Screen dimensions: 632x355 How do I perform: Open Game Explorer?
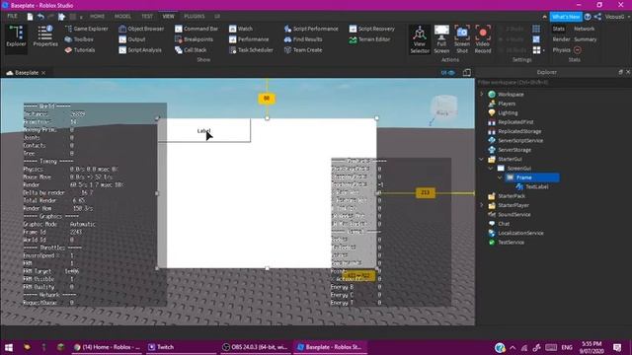pyautogui.click(x=86, y=29)
